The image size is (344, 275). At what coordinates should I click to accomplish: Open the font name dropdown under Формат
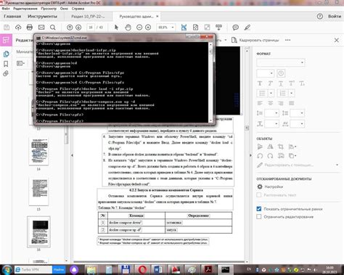click(x=281, y=62)
